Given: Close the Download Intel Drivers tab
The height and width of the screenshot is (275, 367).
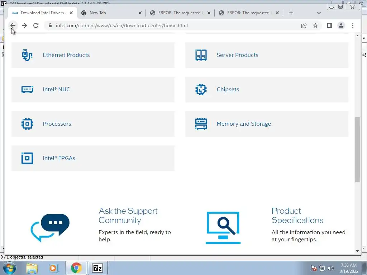Looking at the screenshot, I should [71, 13].
